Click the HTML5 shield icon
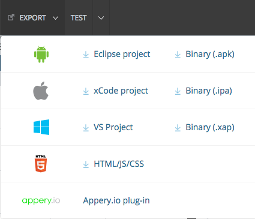 pyautogui.click(x=41, y=164)
